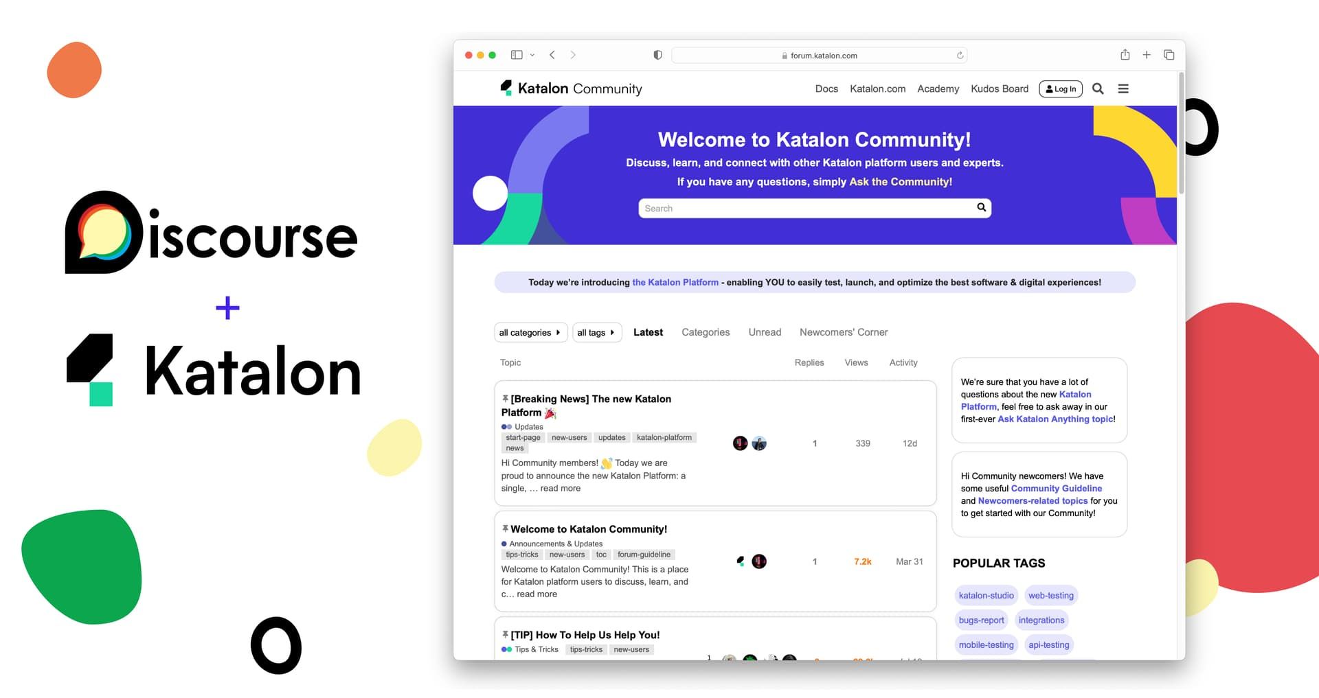The width and height of the screenshot is (1319, 698).
Task: Follow the Ask Katalon Anything topic link
Action: click(1055, 419)
